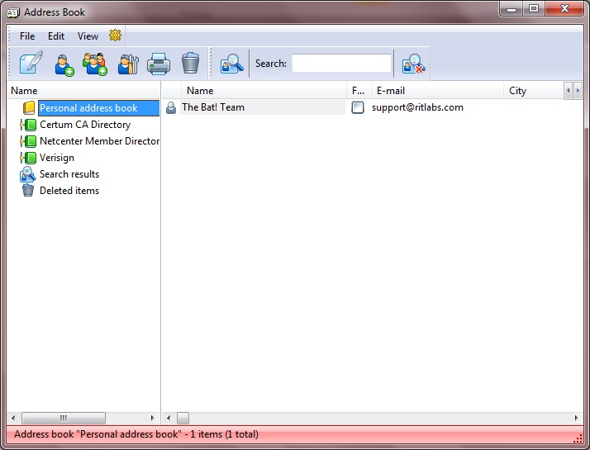Click the left pane Name column header
590x450 pixels.
pos(83,91)
